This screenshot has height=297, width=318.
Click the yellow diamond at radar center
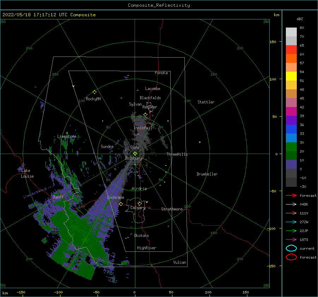(135, 154)
